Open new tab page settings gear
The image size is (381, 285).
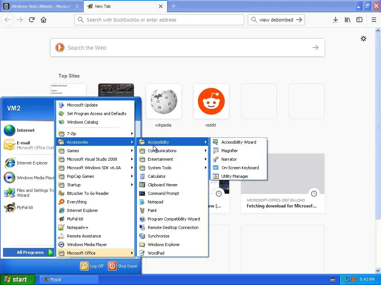[x=363, y=39]
